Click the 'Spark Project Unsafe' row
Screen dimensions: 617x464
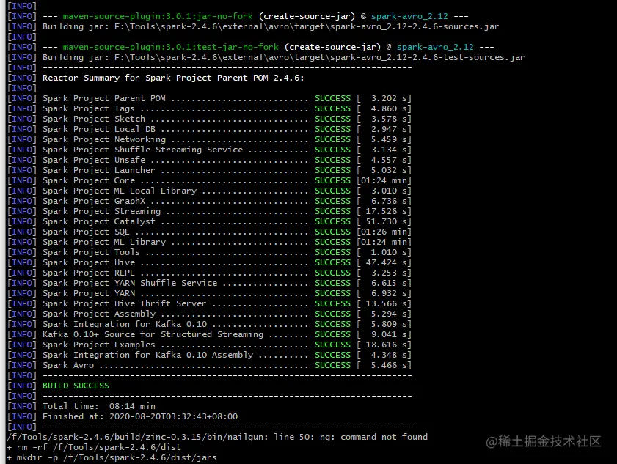pyautogui.click(x=209, y=160)
